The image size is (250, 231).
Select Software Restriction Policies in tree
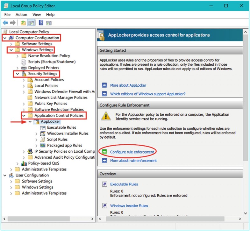click(x=59, y=110)
